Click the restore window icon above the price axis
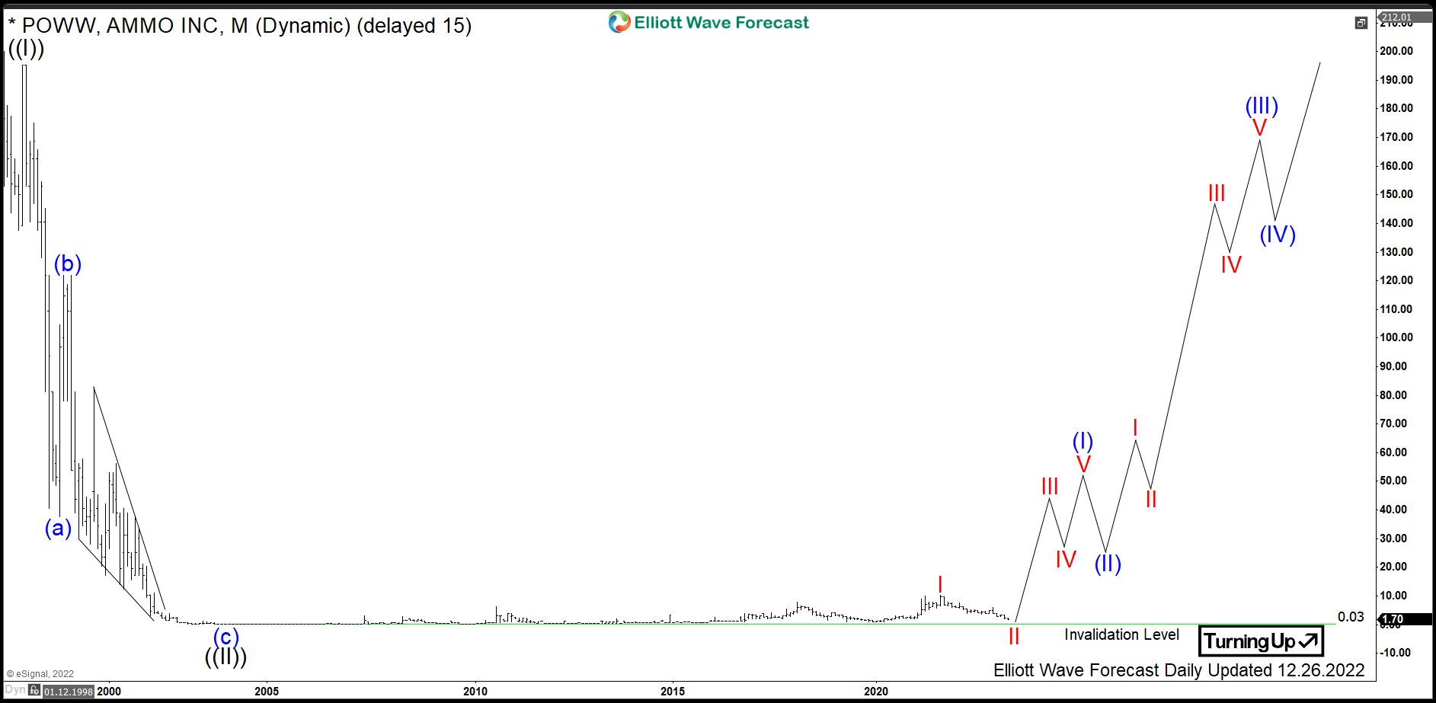Image resolution: width=1436 pixels, height=703 pixels. coord(1361,23)
